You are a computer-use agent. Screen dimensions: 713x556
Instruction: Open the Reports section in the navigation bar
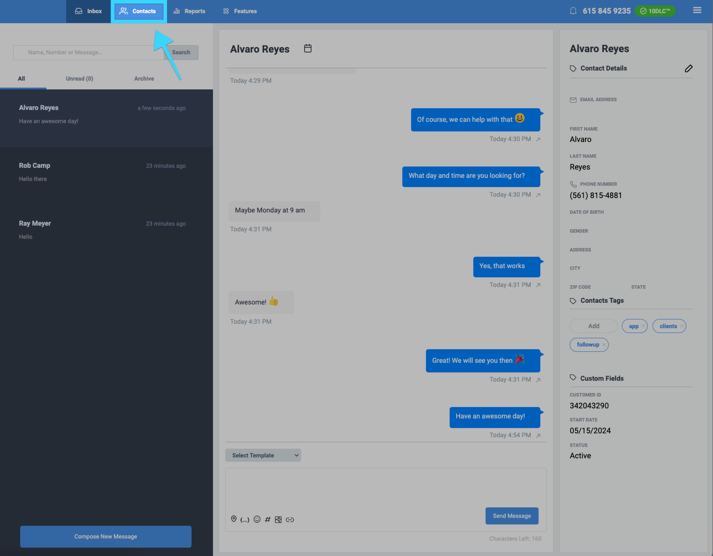pos(189,11)
